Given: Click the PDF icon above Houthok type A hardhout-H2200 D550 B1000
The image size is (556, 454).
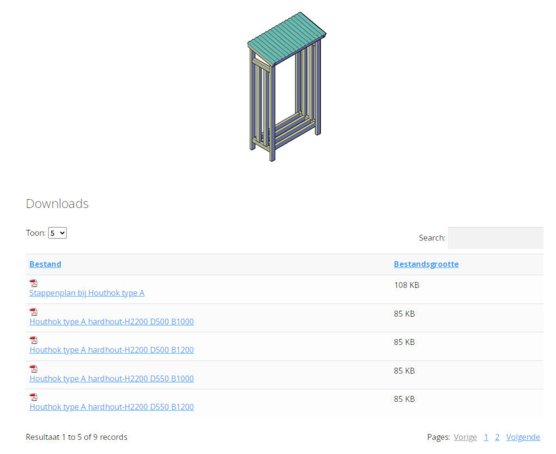Looking at the screenshot, I should click(34, 368).
